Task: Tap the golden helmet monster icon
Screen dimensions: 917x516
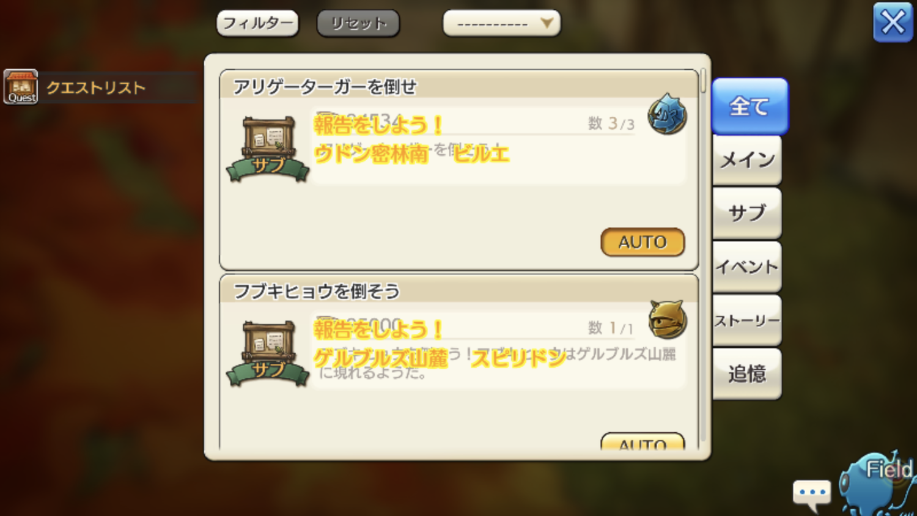Action: (668, 319)
